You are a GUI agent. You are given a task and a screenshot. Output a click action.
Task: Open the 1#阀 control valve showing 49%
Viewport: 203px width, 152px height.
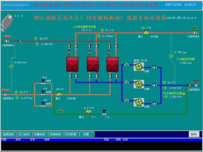43,82
